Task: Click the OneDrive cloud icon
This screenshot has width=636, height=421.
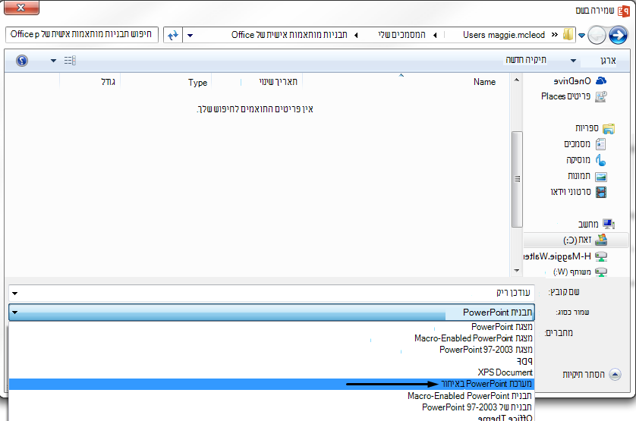Action: [601, 80]
